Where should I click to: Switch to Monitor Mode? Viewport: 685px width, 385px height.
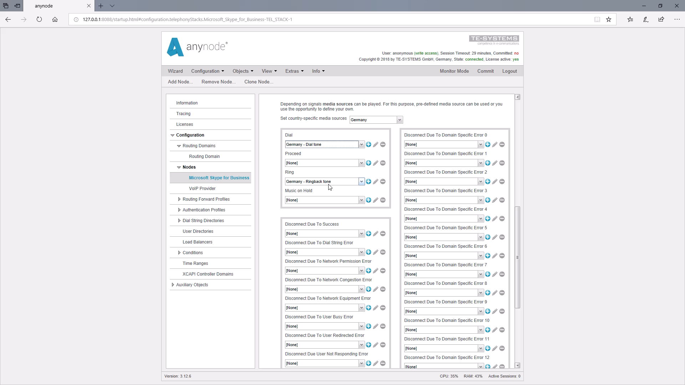coord(454,71)
